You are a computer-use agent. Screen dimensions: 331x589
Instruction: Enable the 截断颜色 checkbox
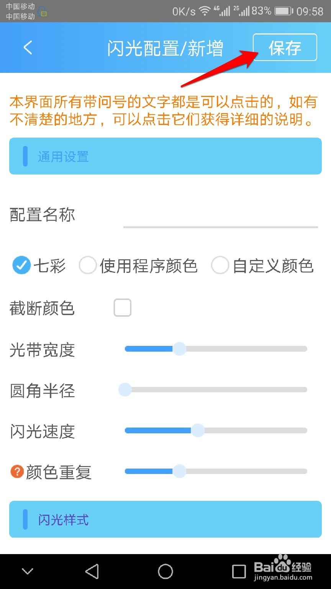123,308
